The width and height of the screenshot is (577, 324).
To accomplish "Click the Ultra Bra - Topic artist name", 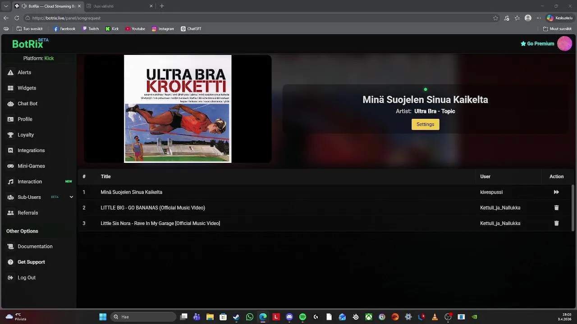I will (435, 111).
